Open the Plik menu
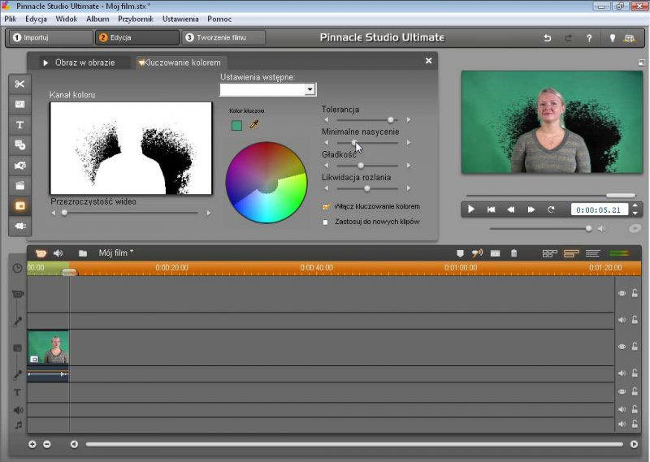 coord(11,19)
